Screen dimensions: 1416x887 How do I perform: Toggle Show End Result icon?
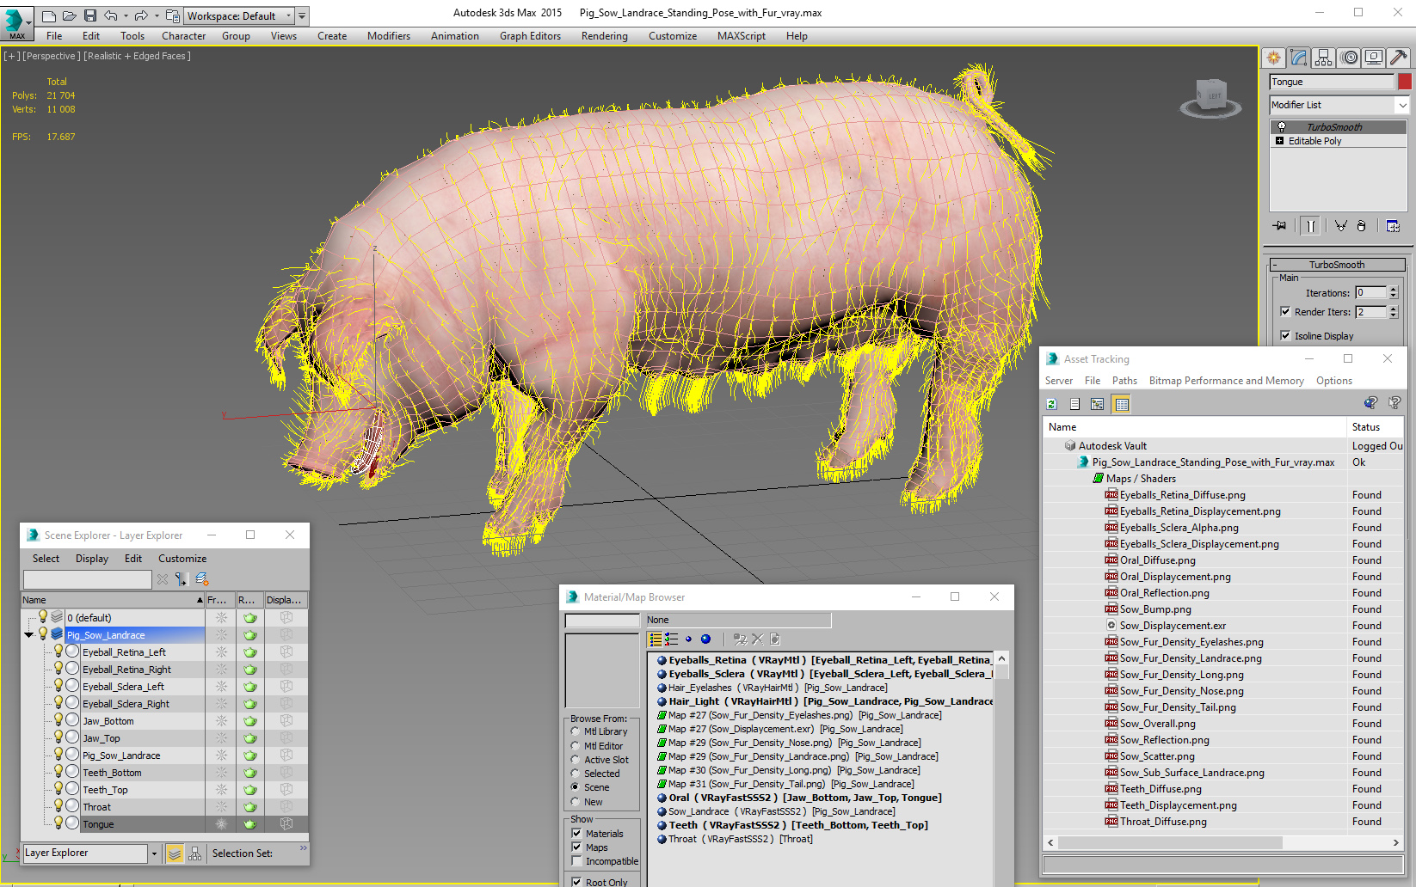(1310, 226)
